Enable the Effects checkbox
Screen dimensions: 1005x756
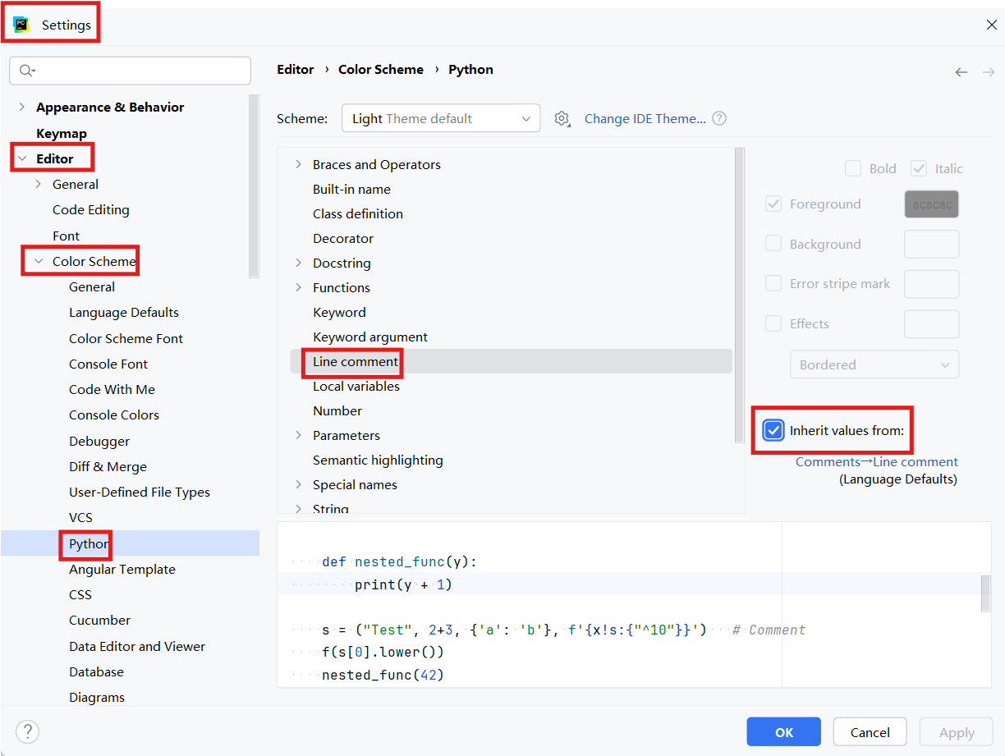coord(773,323)
